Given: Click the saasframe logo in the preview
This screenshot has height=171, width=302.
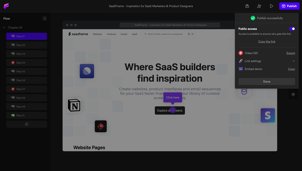Looking at the screenshot, I should [x=78, y=34].
